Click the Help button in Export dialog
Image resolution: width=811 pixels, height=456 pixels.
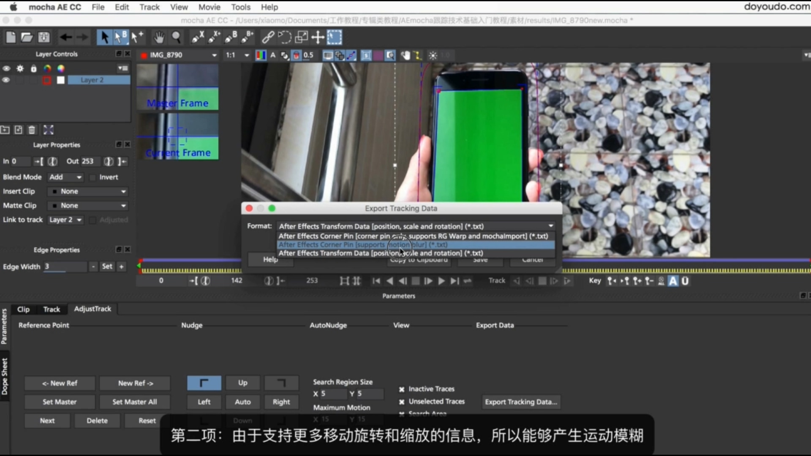270,260
